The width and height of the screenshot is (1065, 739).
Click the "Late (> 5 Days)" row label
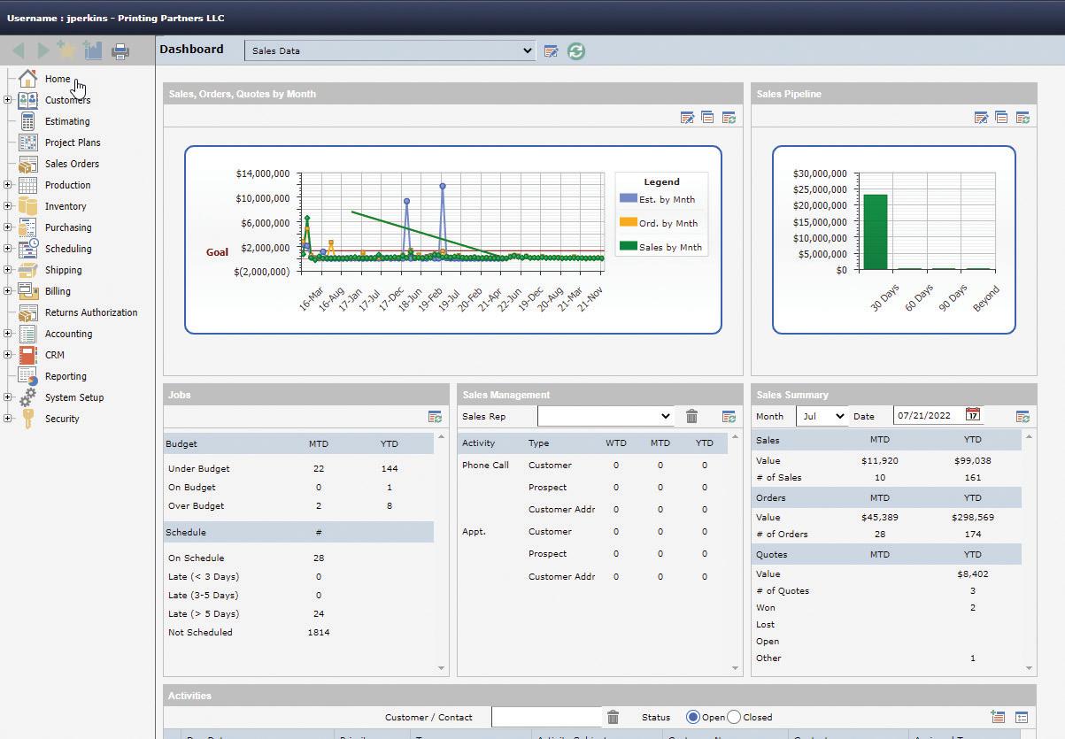[x=204, y=613]
